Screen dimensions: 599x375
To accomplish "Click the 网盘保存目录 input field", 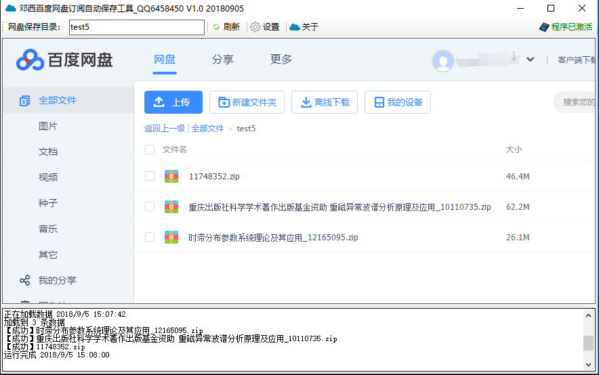I will click(x=137, y=27).
